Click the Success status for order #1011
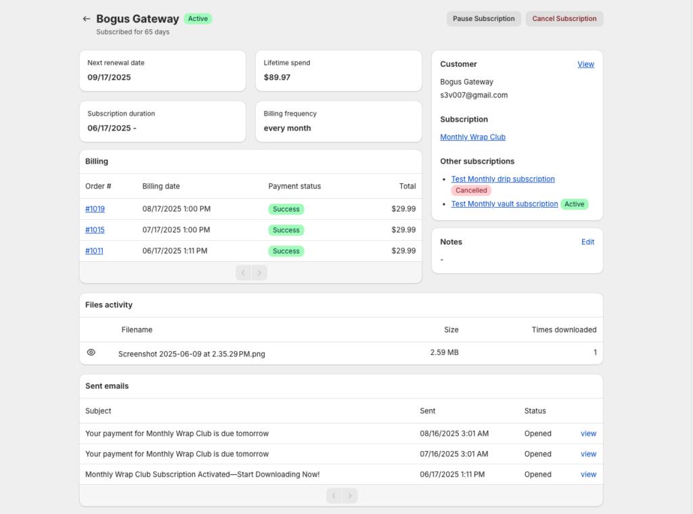Screen dimensions: 693x514 [286, 252]
